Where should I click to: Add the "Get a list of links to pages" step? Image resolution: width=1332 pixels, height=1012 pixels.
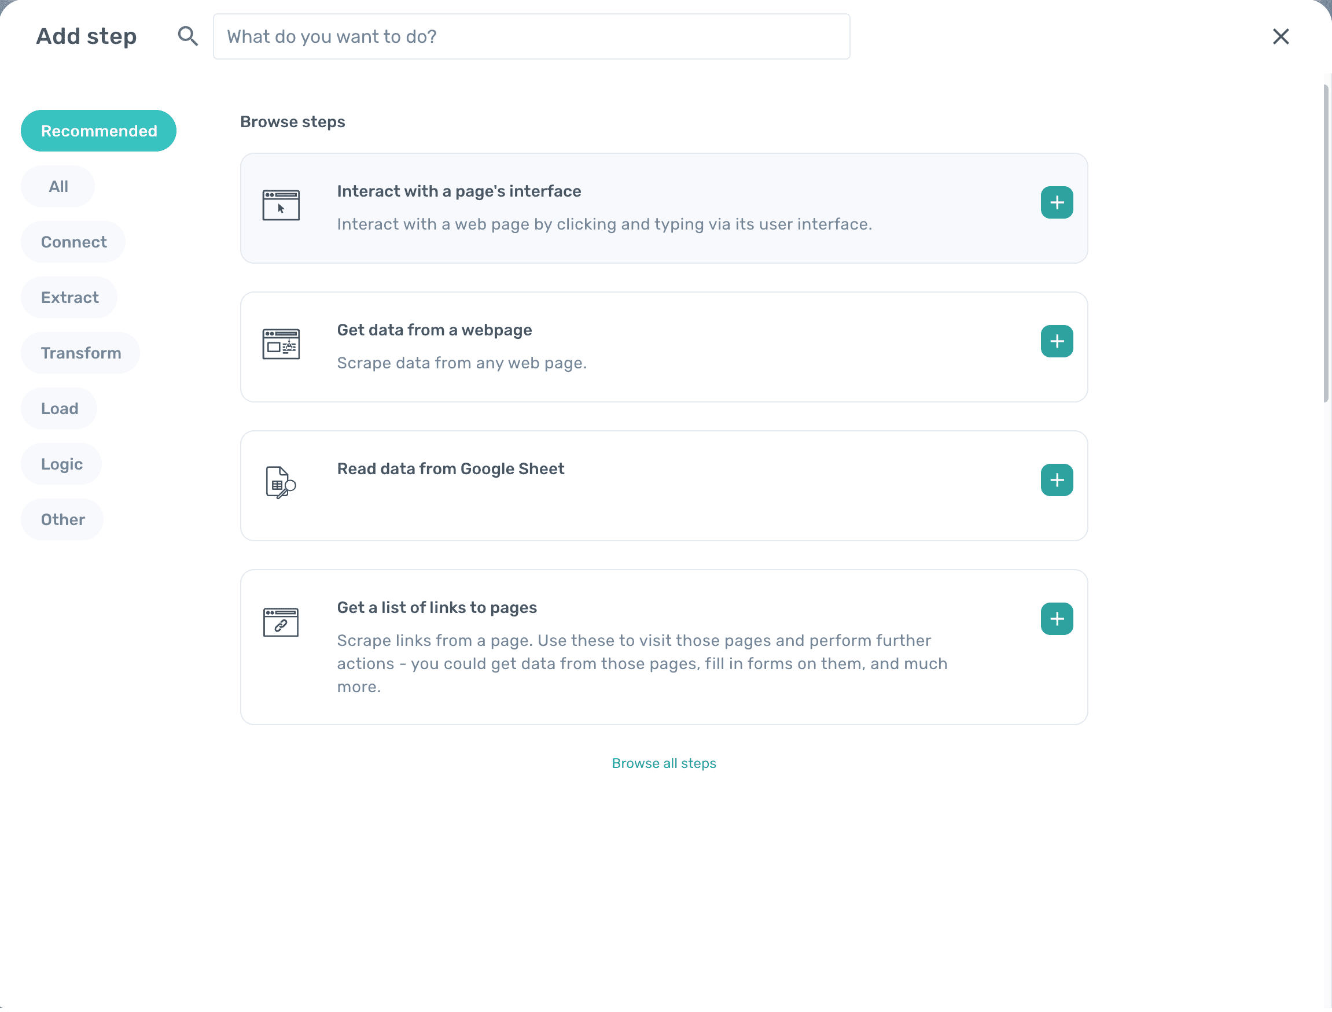(x=1057, y=618)
